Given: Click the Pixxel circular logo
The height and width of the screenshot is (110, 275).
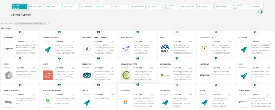Looking at the screenshot, I should pos(9,75).
